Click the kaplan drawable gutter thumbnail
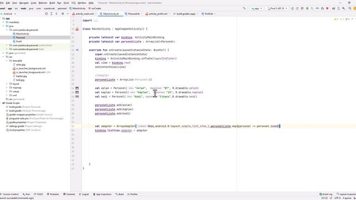The width and height of the screenshot is (356, 200). click(x=77, y=92)
